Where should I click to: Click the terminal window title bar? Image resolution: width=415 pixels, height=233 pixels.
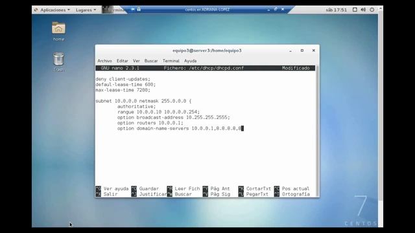point(207,50)
